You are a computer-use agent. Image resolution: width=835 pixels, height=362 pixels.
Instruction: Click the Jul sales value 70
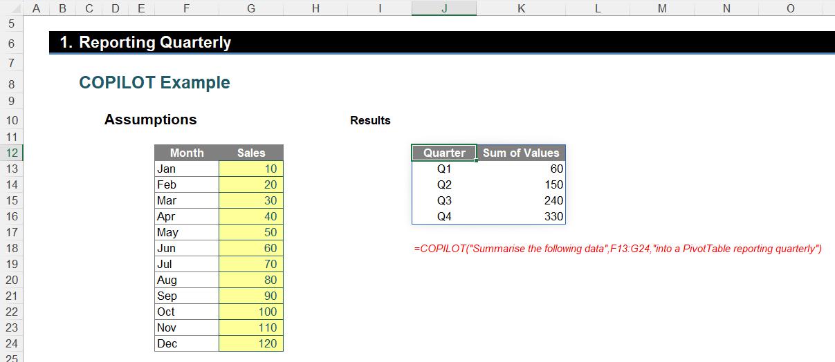coord(251,264)
